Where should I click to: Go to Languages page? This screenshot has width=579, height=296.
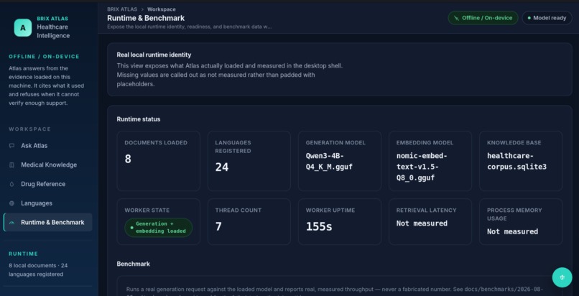(47, 203)
